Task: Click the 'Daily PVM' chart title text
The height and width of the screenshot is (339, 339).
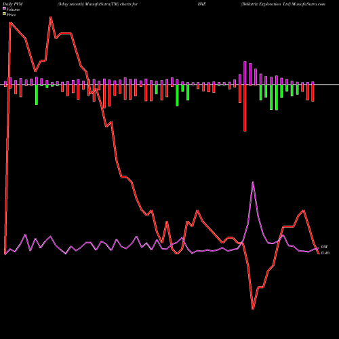Action: 13,4
